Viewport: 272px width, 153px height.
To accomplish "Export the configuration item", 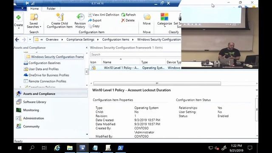I will pos(95,20).
